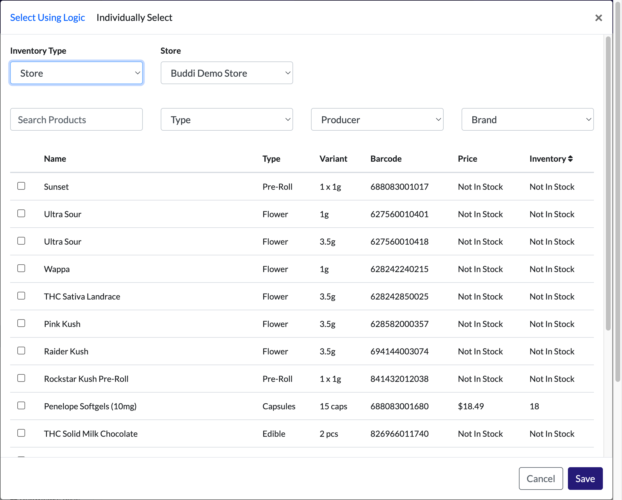The width and height of the screenshot is (622, 500).
Task: Close the product selection dialog
Action: point(598,18)
